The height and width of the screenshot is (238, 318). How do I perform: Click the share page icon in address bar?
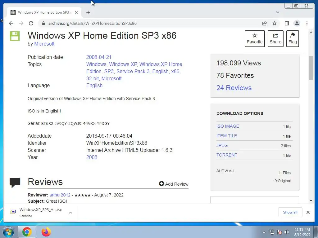(x=265, y=23)
